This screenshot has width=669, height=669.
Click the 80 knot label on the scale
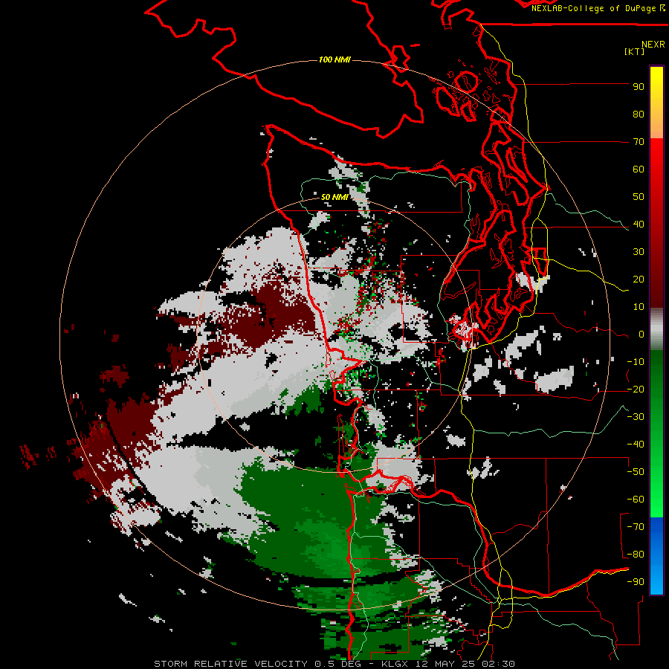(x=639, y=114)
